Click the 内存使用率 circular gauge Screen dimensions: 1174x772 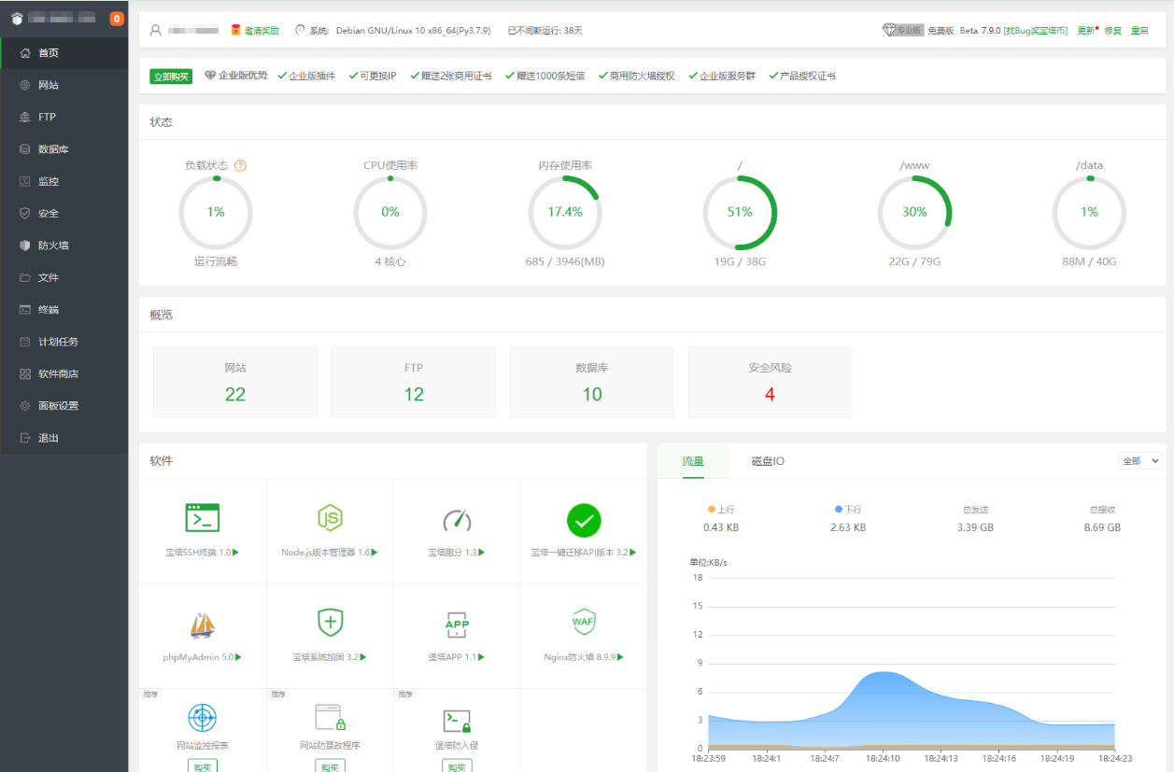[565, 213]
